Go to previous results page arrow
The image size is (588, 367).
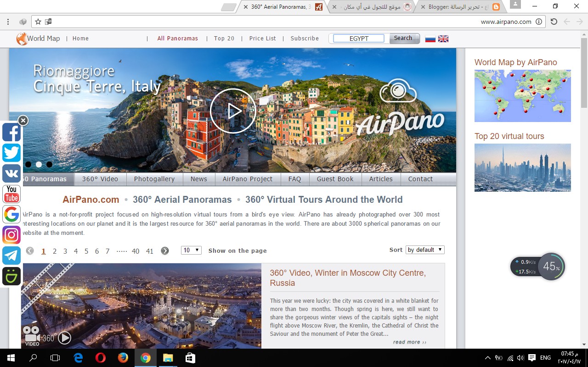(30, 251)
